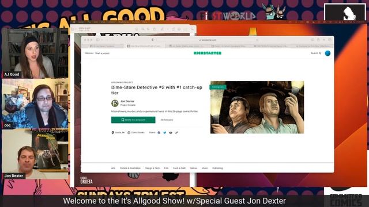Click Preview window markup pen icon
The width and height of the screenshot is (369, 207).
point(163,29)
